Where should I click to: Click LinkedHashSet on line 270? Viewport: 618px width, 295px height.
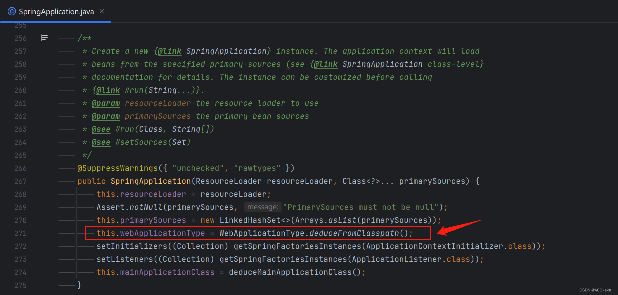tap(250, 220)
